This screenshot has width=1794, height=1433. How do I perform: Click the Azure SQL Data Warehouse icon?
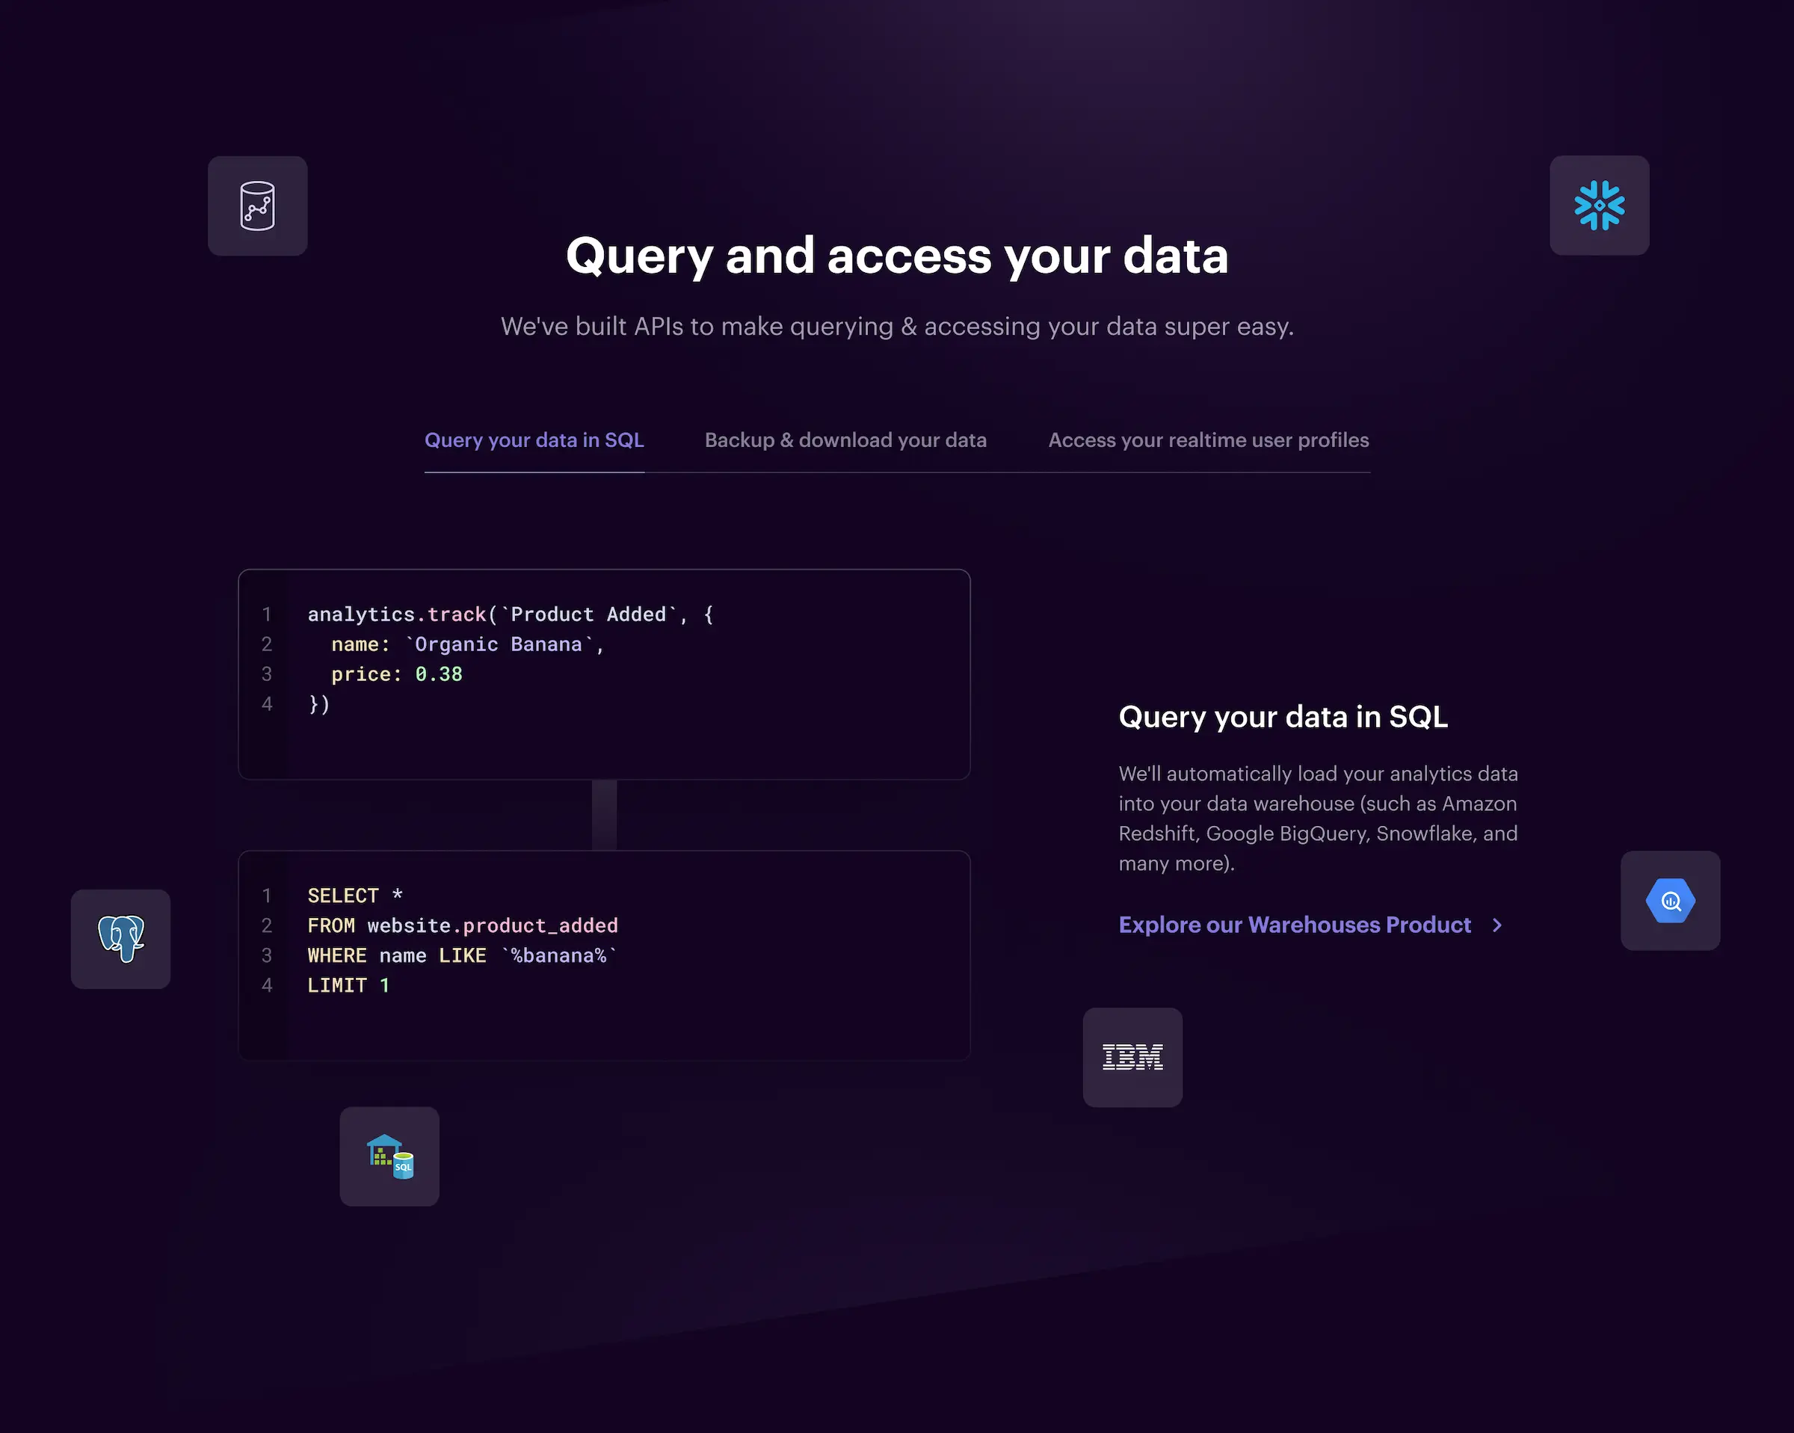(x=389, y=1156)
